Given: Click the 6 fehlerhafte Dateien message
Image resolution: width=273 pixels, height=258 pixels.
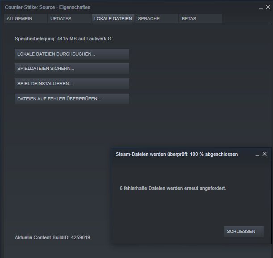Looking at the screenshot, I should tap(173, 189).
